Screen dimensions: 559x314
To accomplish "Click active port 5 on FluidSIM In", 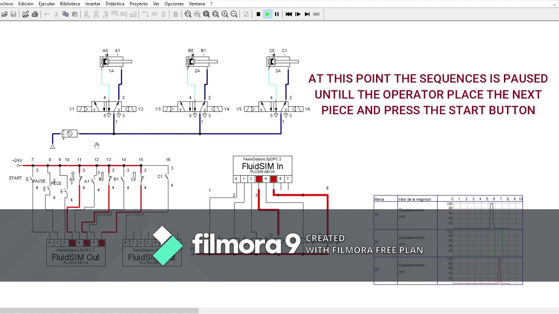I will [273, 179].
